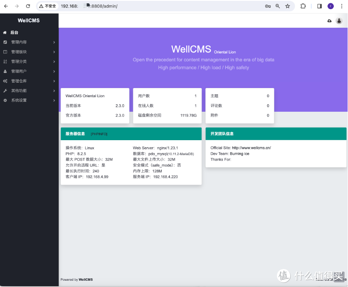The height and width of the screenshot is (287, 348).
Task: Expand 管理版块 menu chevron
Action: pos(54,52)
